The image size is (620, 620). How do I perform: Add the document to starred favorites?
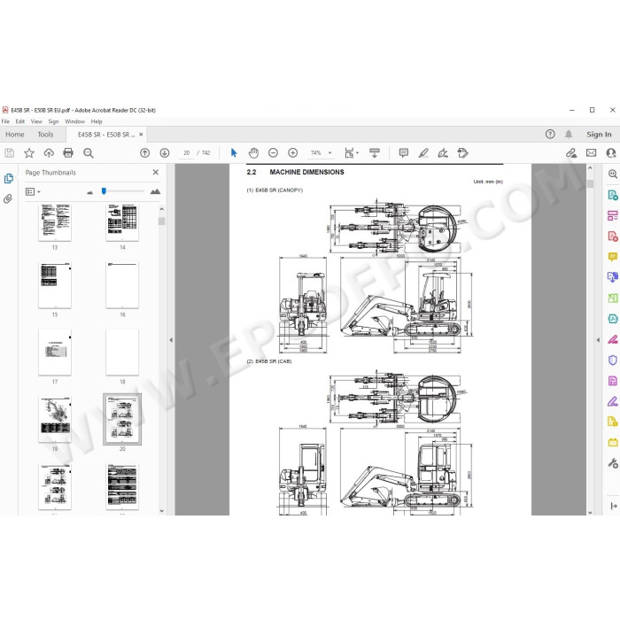pos(29,152)
